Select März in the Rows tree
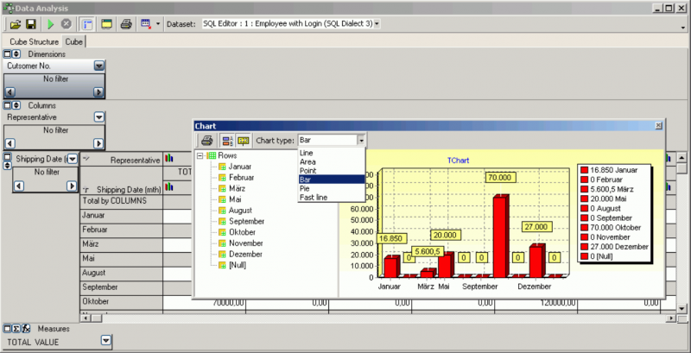Image resolution: width=691 pixels, height=353 pixels. point(237,188)
